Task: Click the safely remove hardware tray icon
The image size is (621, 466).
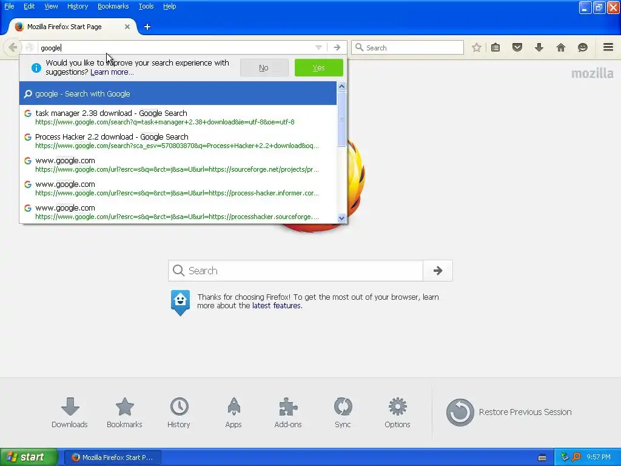Action: coord(565,458)
